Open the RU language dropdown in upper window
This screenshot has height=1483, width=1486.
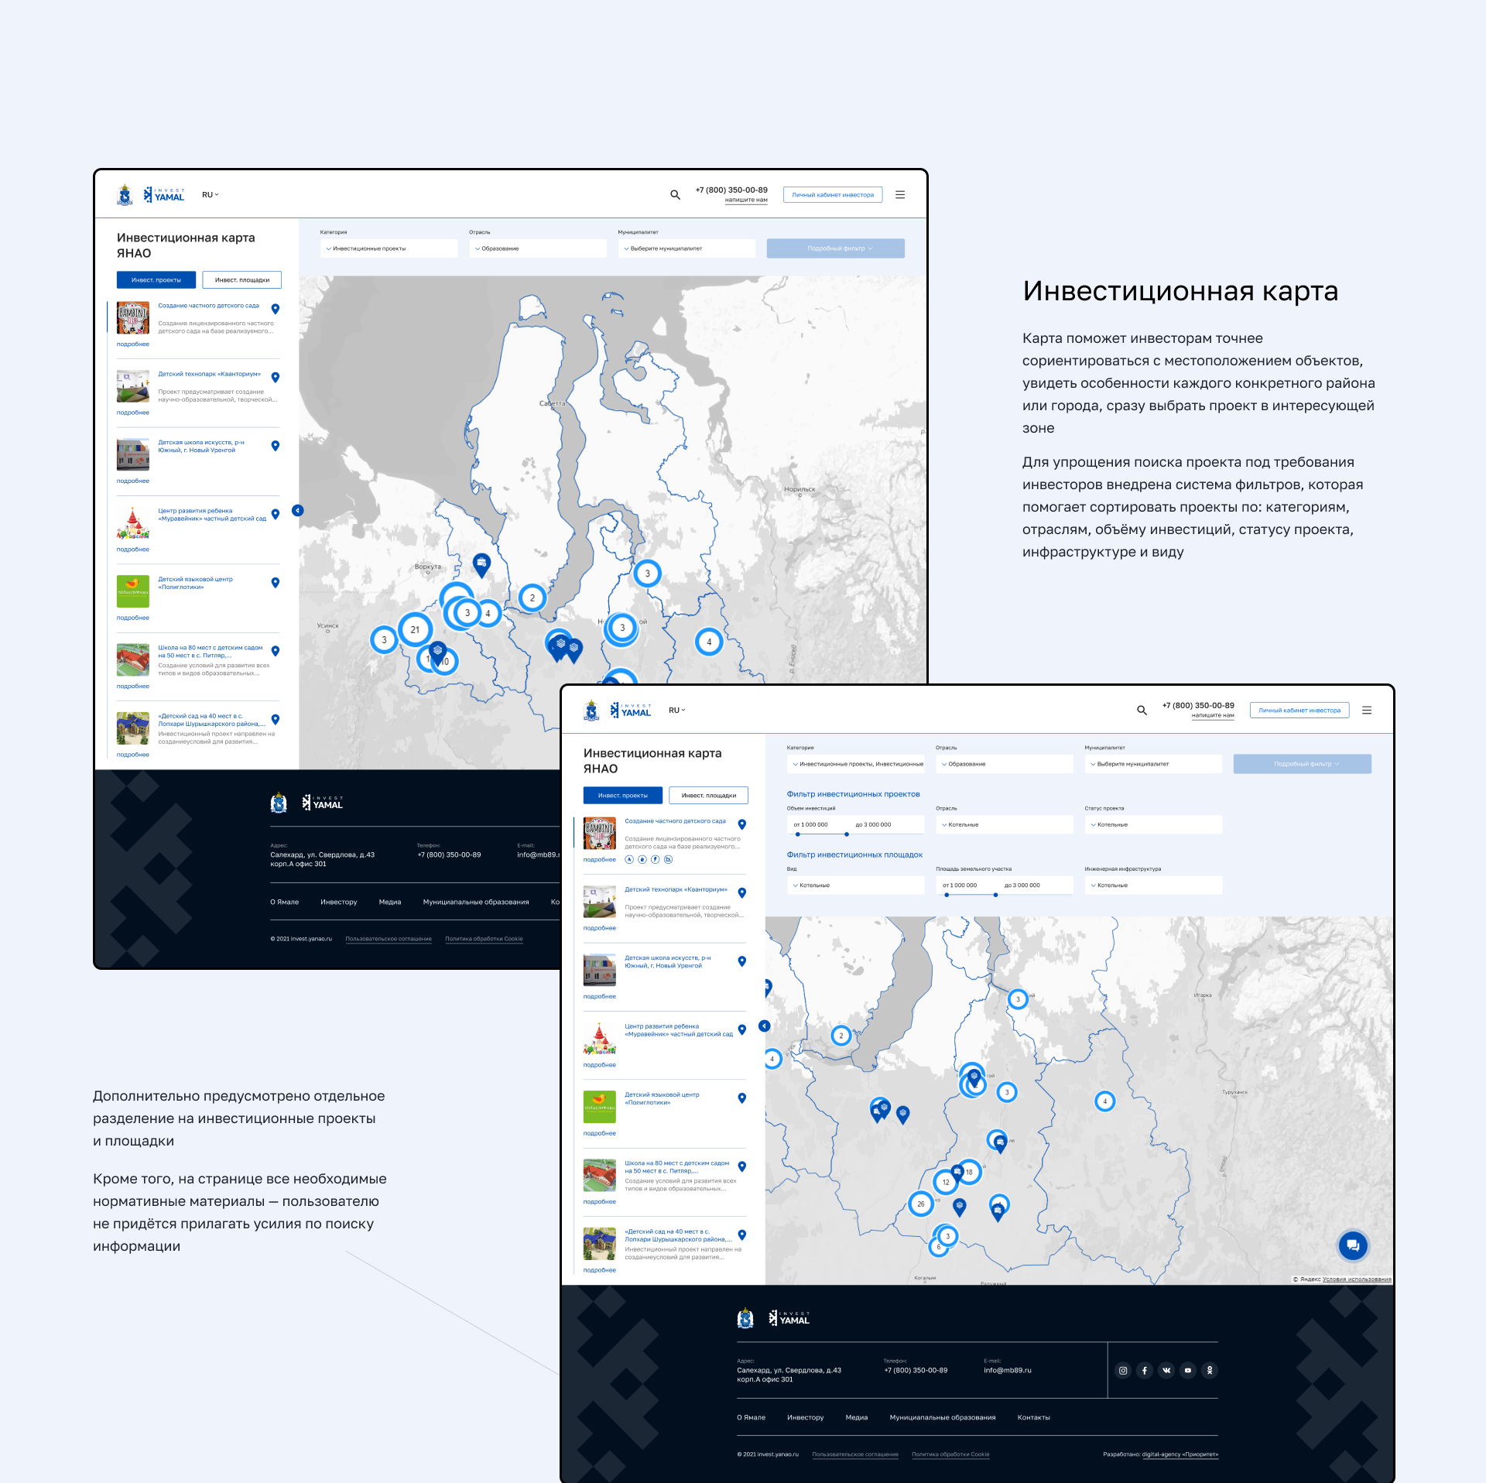[210, 195]
